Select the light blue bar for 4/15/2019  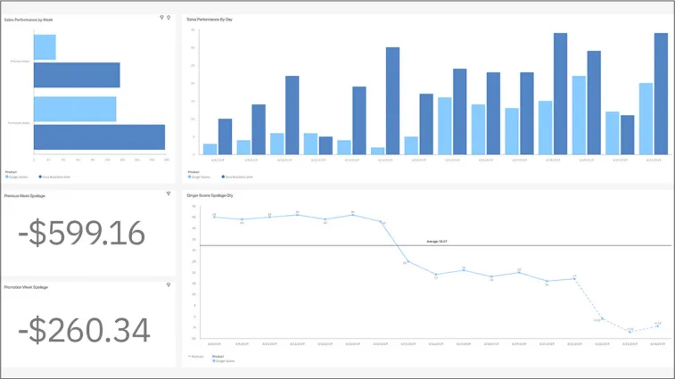click(x=445, y=126)
